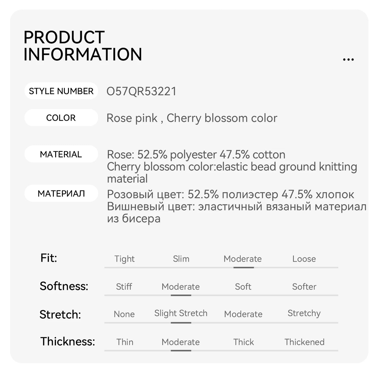
Task: Click the МАТЕРИАЛ label pill
Action: 61,193
